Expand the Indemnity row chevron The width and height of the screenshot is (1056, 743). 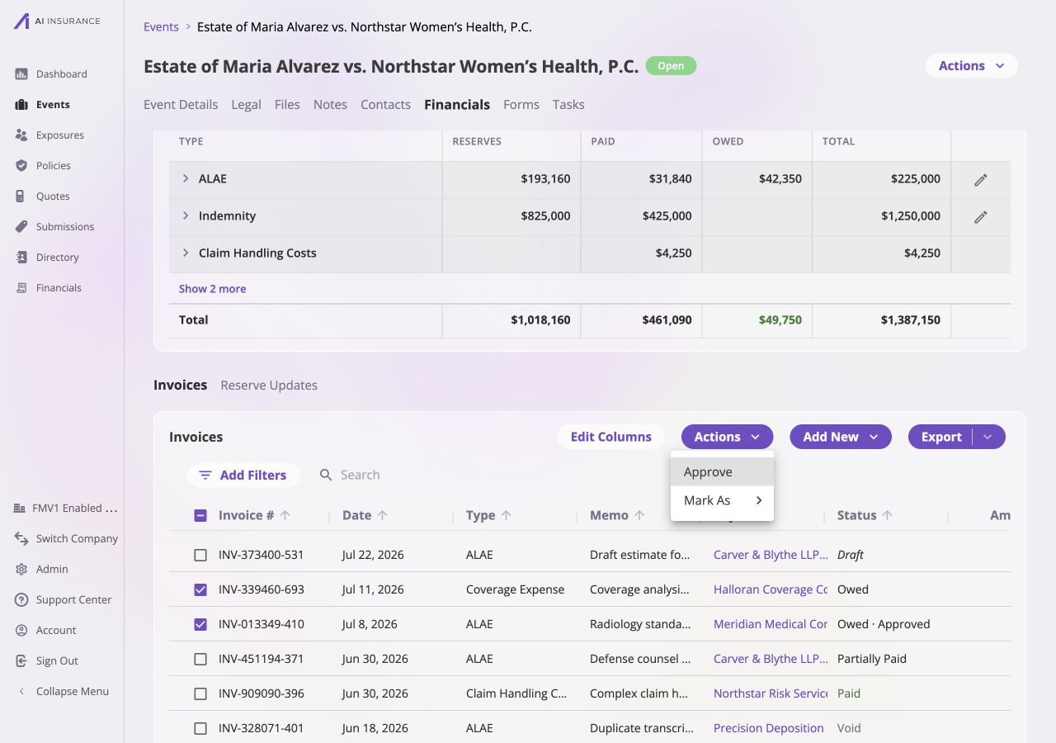click(186, 215)
